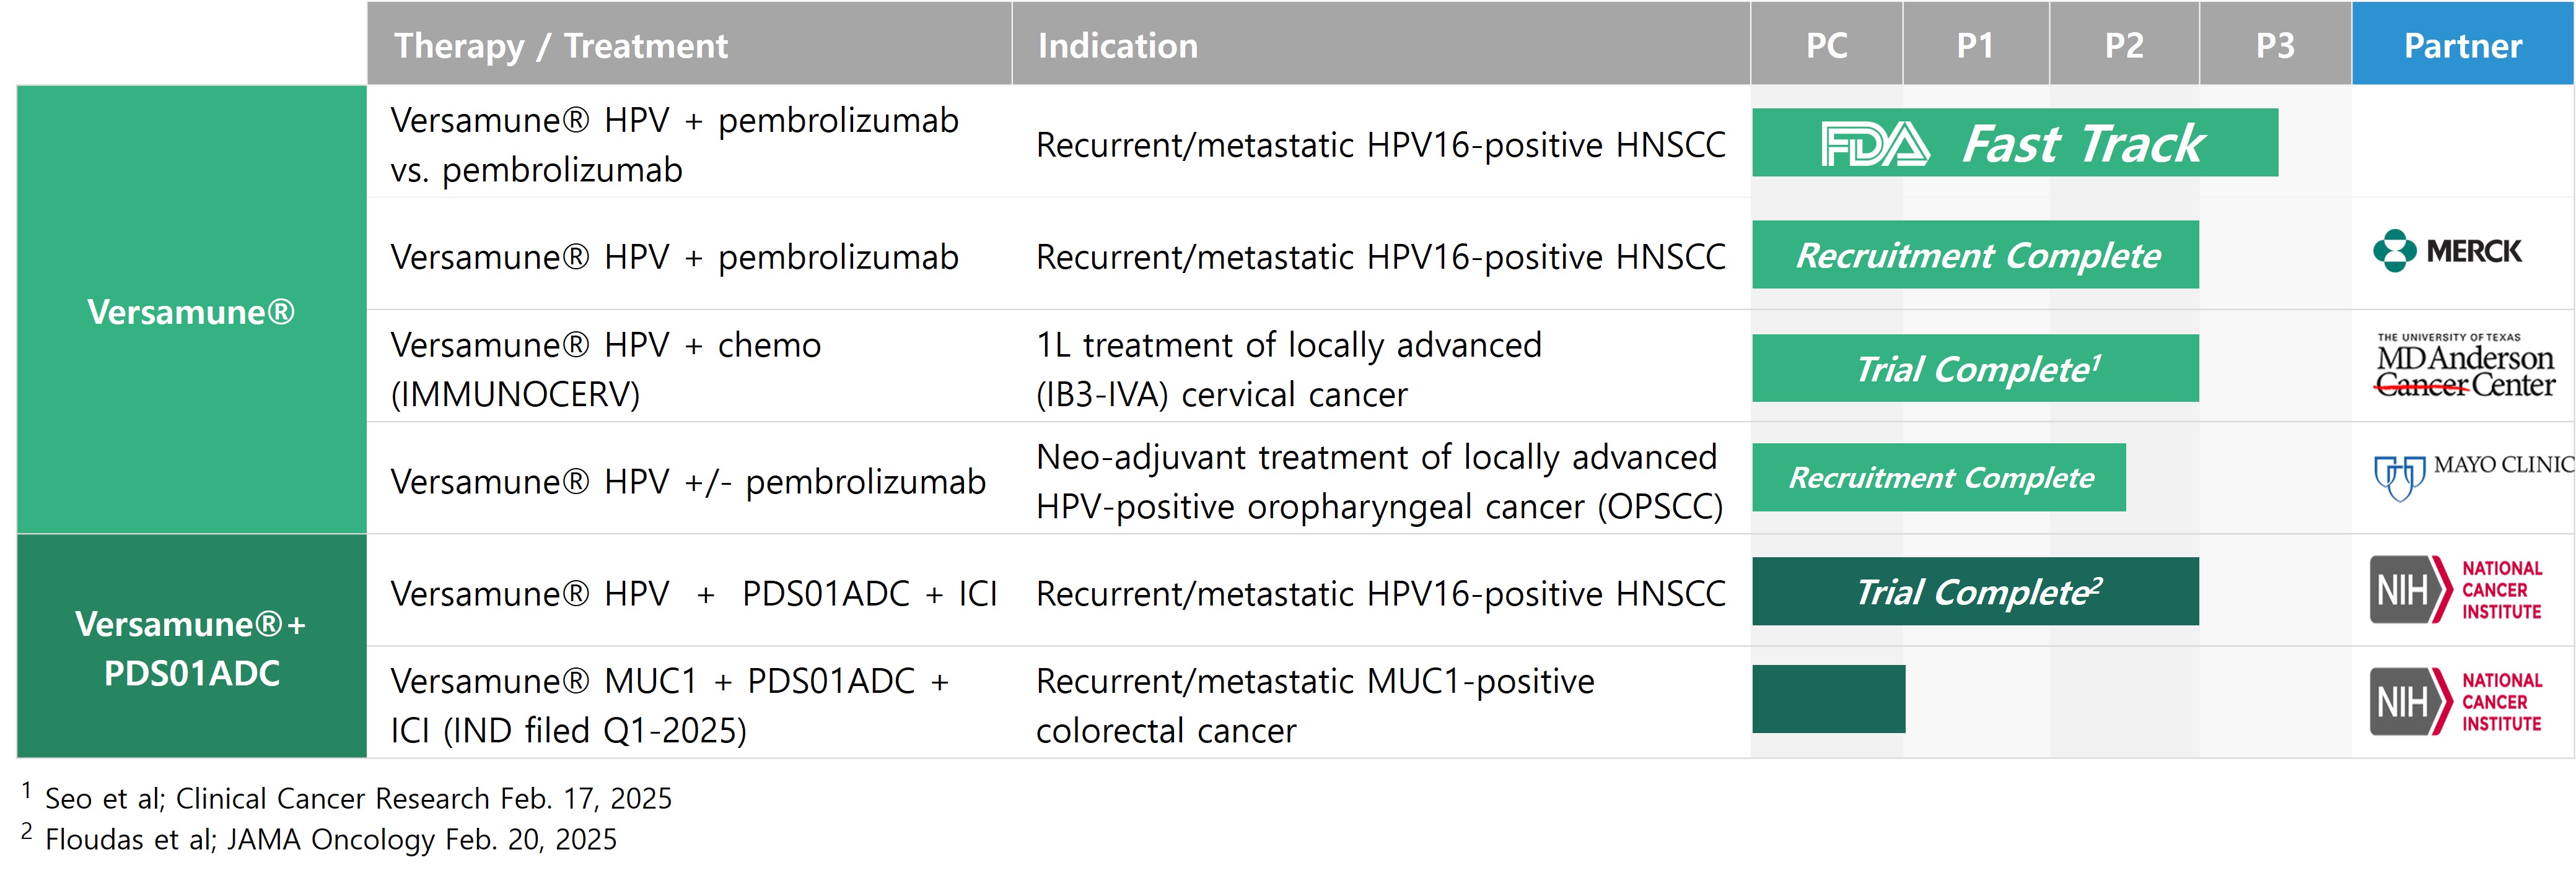
Task: Click the Trial Complete bar for IMMUNOCERV
Action: tap(1976, 368)
